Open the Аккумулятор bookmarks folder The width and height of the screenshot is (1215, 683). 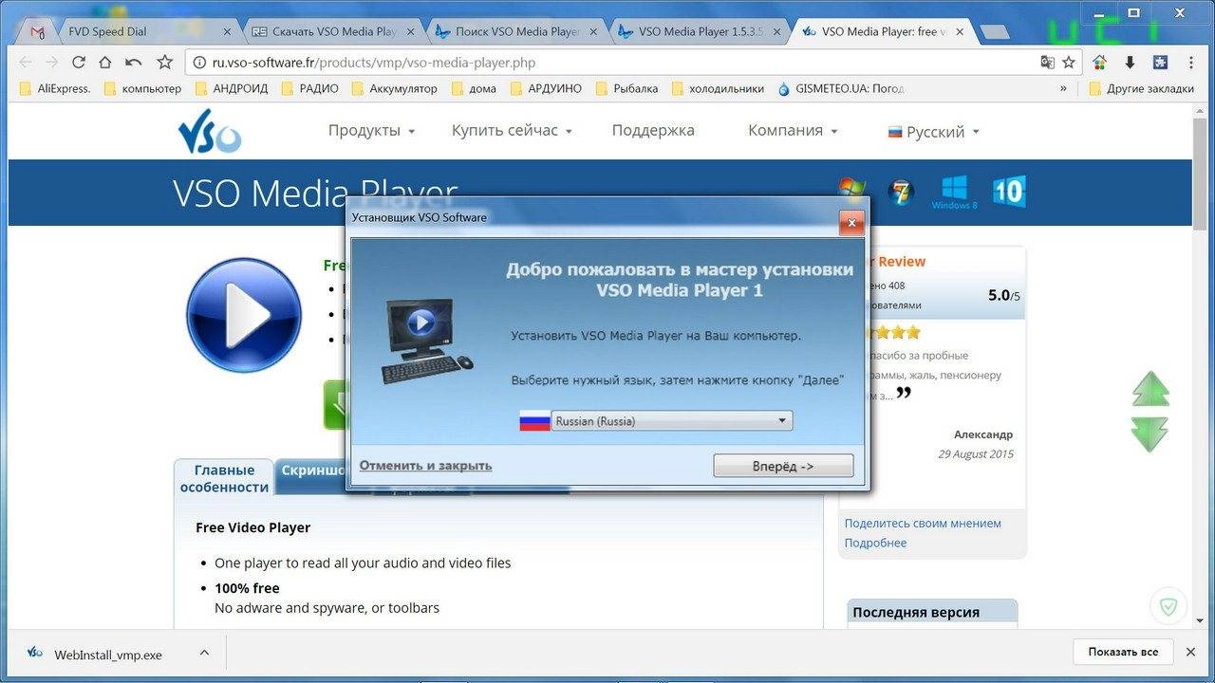click(x=394, y=88)
